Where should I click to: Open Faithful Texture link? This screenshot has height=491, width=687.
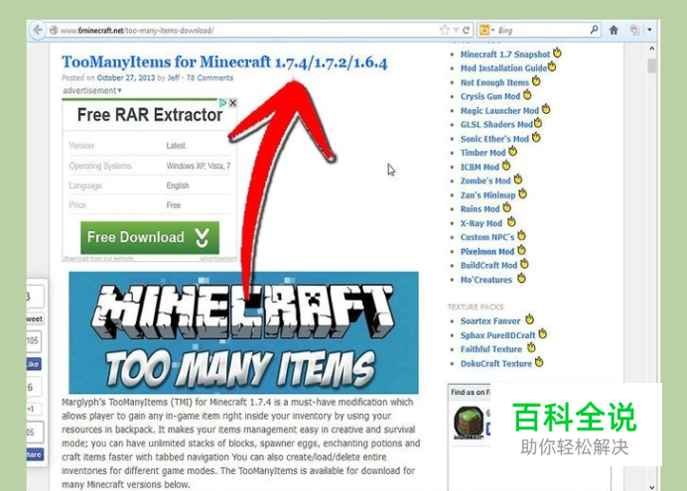coord(491,349)
